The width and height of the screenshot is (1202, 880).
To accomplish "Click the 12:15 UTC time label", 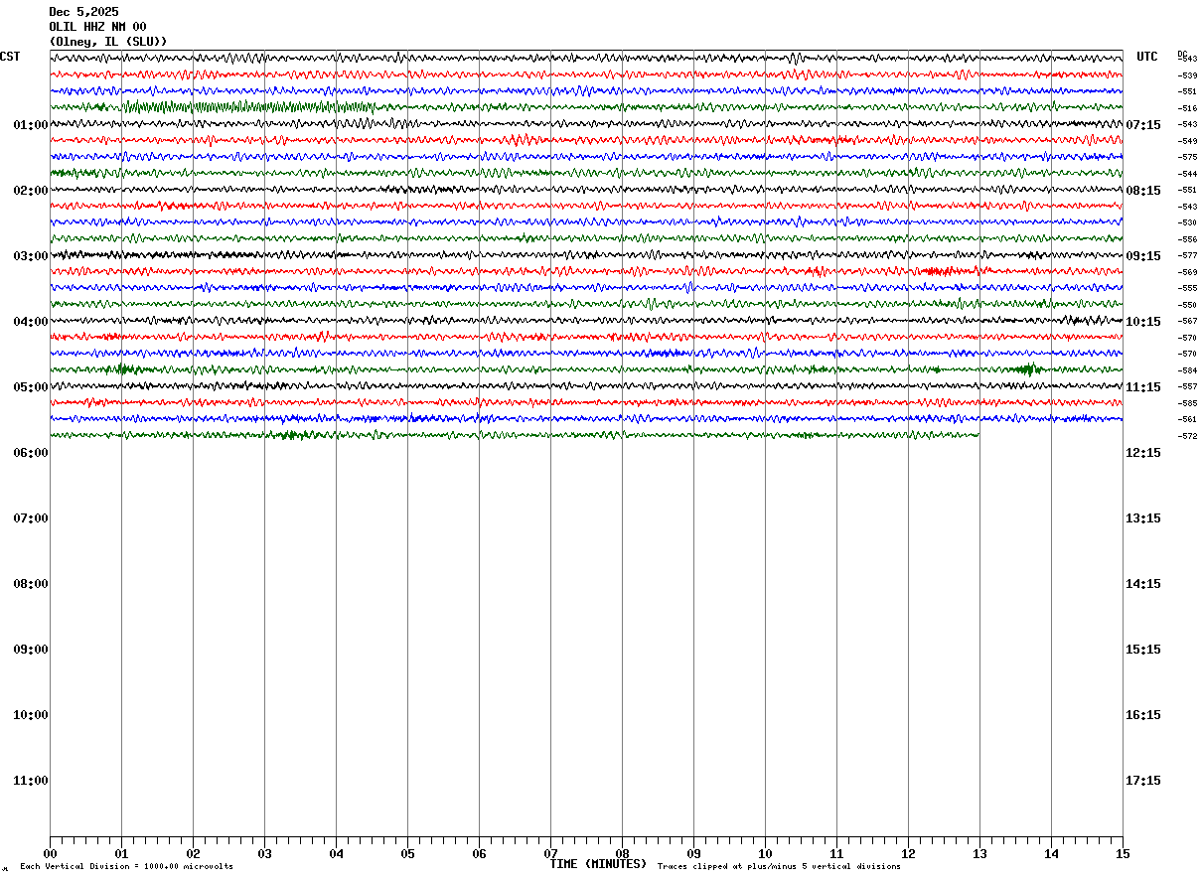I will coord(1144,453).
